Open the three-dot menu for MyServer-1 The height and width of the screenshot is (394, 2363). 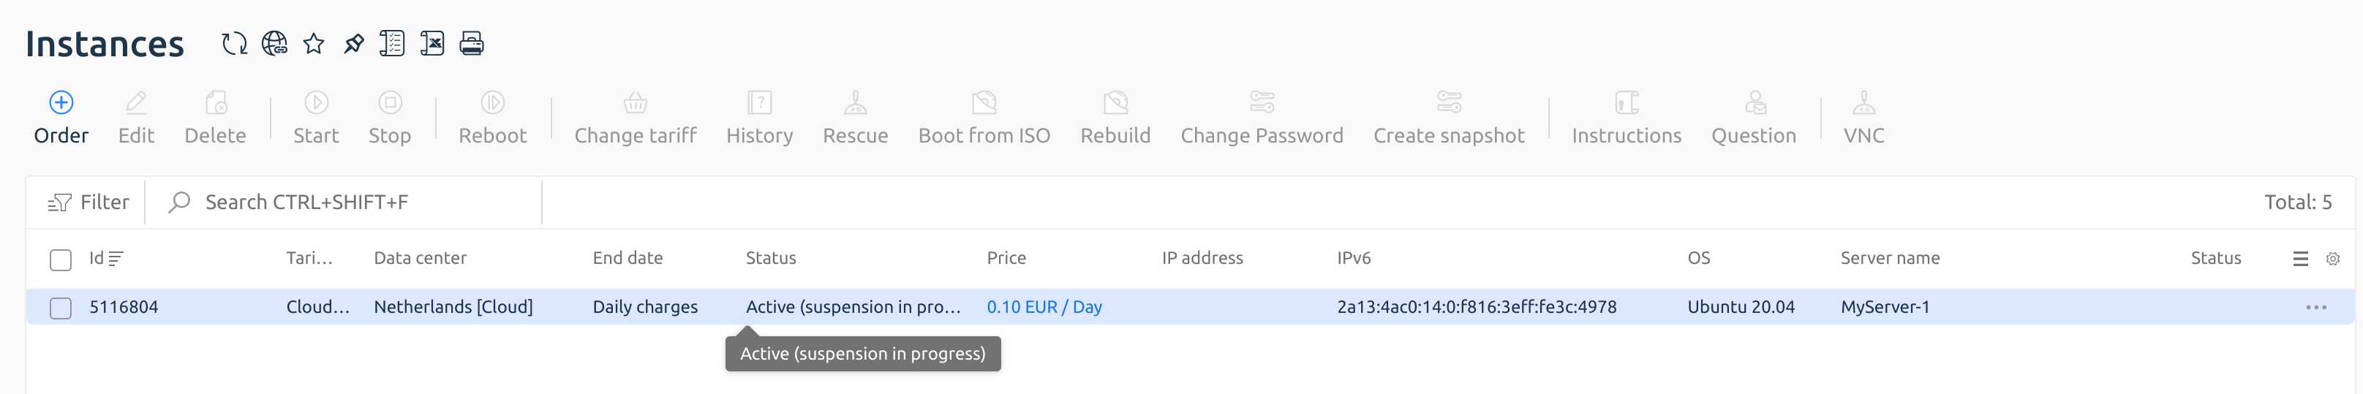click(x=2316, y=308)
